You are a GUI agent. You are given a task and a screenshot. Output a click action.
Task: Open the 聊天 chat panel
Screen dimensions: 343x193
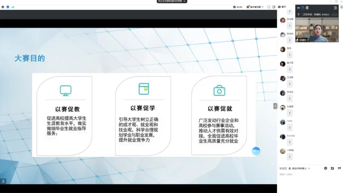[282, 7]
